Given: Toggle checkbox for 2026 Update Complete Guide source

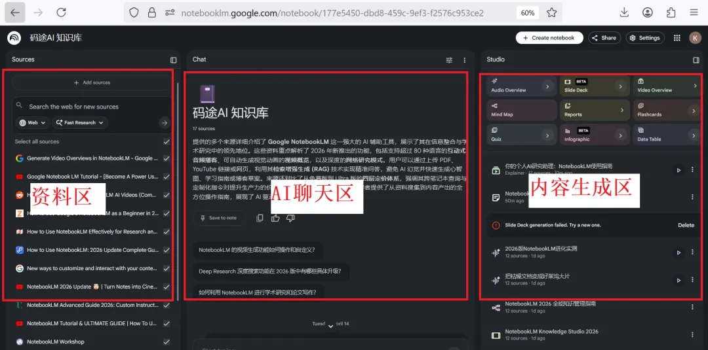Looking at the screenshot, I should click(x=167, y=250).
